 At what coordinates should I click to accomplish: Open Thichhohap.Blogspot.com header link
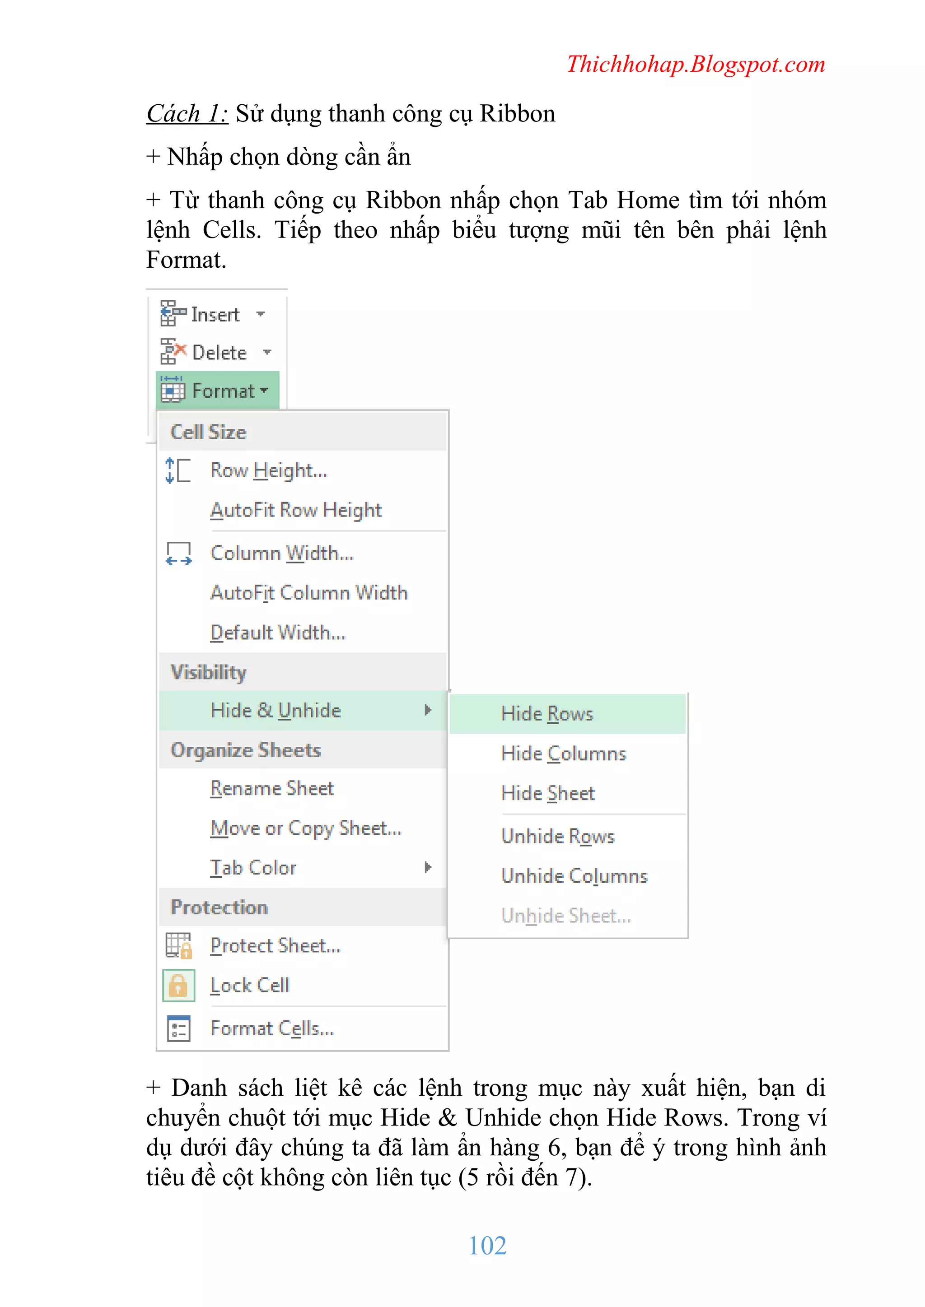point(696,64)
